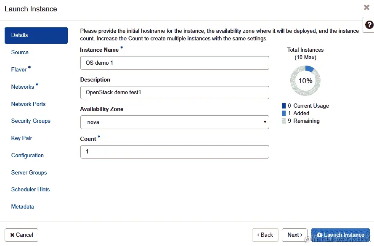Click the Next button
Image resolution: width=374 pixels, height=246 pixels.
(x=295, y=235)
